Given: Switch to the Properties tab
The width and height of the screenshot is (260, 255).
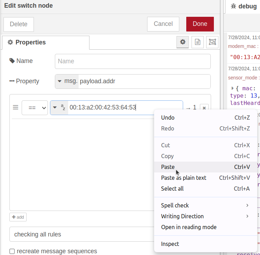Looking at the screenshot, I should [46, 43].
